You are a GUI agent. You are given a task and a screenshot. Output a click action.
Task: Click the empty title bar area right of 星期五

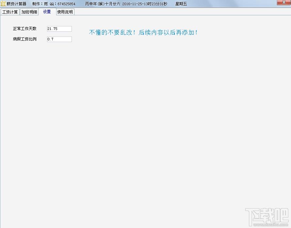click(x=232, y=4)
